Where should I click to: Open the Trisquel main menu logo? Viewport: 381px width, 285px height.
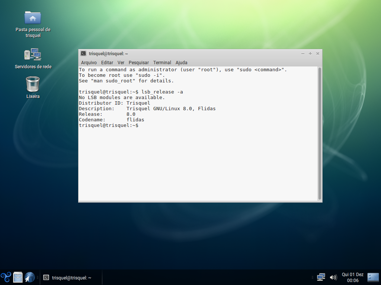click(x=6, y=277)
